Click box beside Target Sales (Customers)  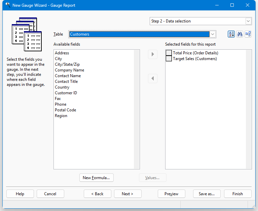tap(169, 59)
